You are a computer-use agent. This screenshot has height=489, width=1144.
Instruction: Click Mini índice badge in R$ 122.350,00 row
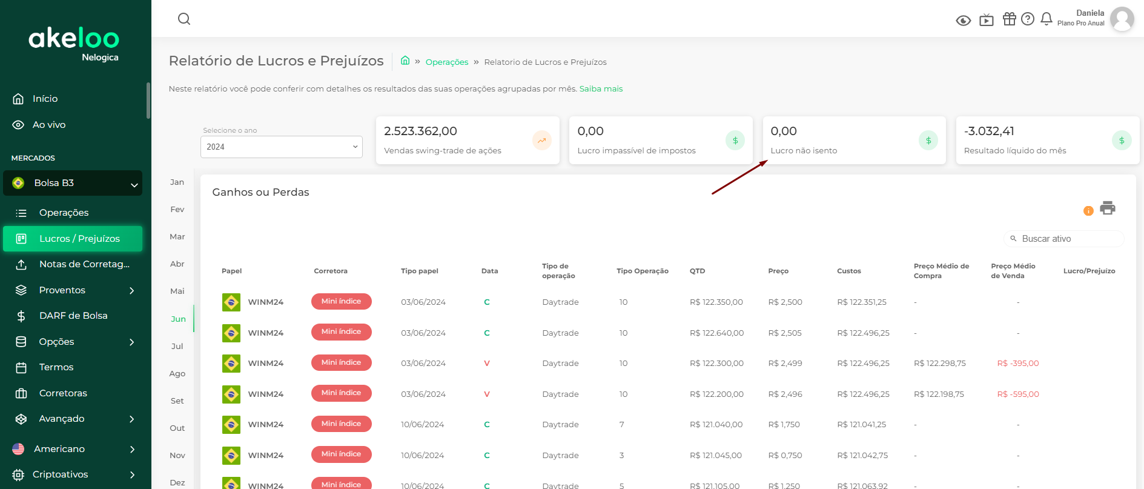coord(342,301)
